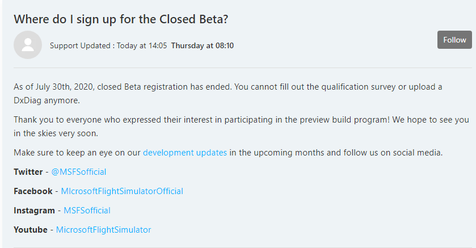The width and height of the screenshot is (476, 248).
Task: Open the MSFSofficial Instagram link
Action: click(x=87, y=211)
